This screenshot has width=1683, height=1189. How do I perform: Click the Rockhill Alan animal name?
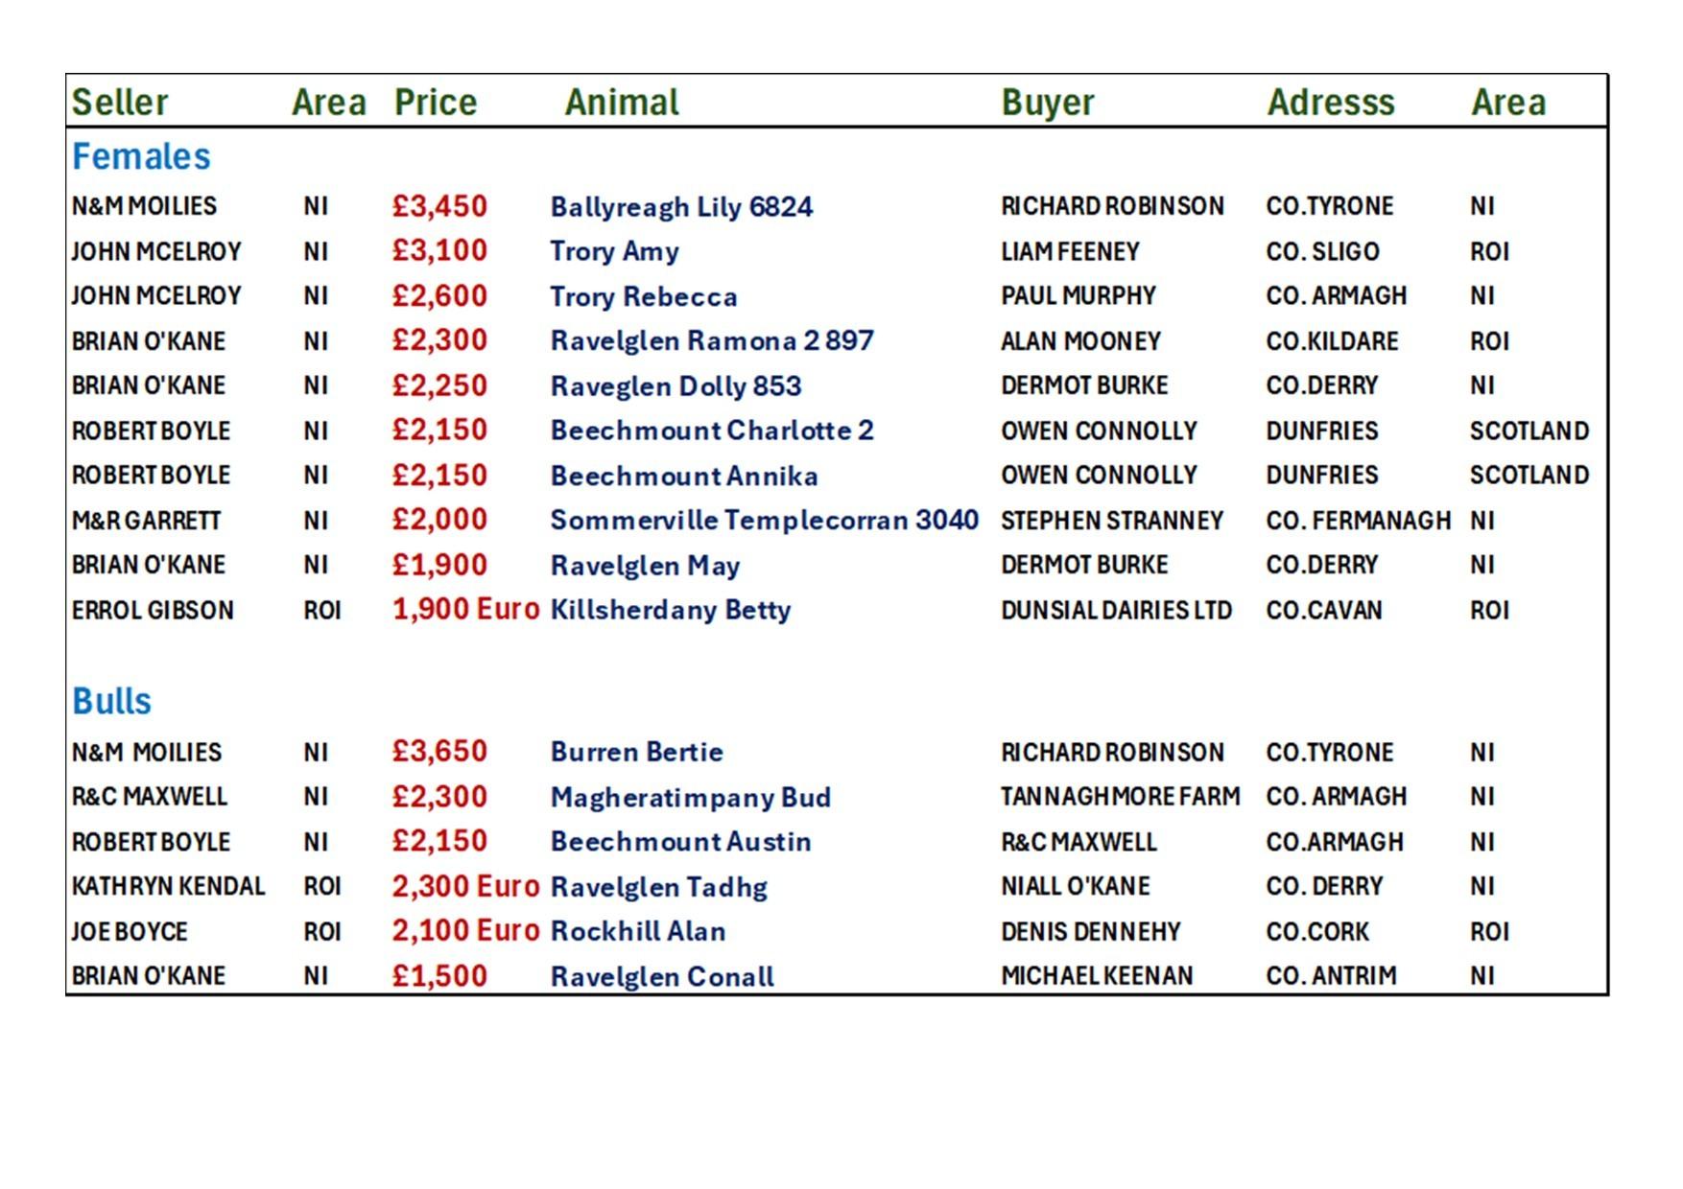[638, 931]
